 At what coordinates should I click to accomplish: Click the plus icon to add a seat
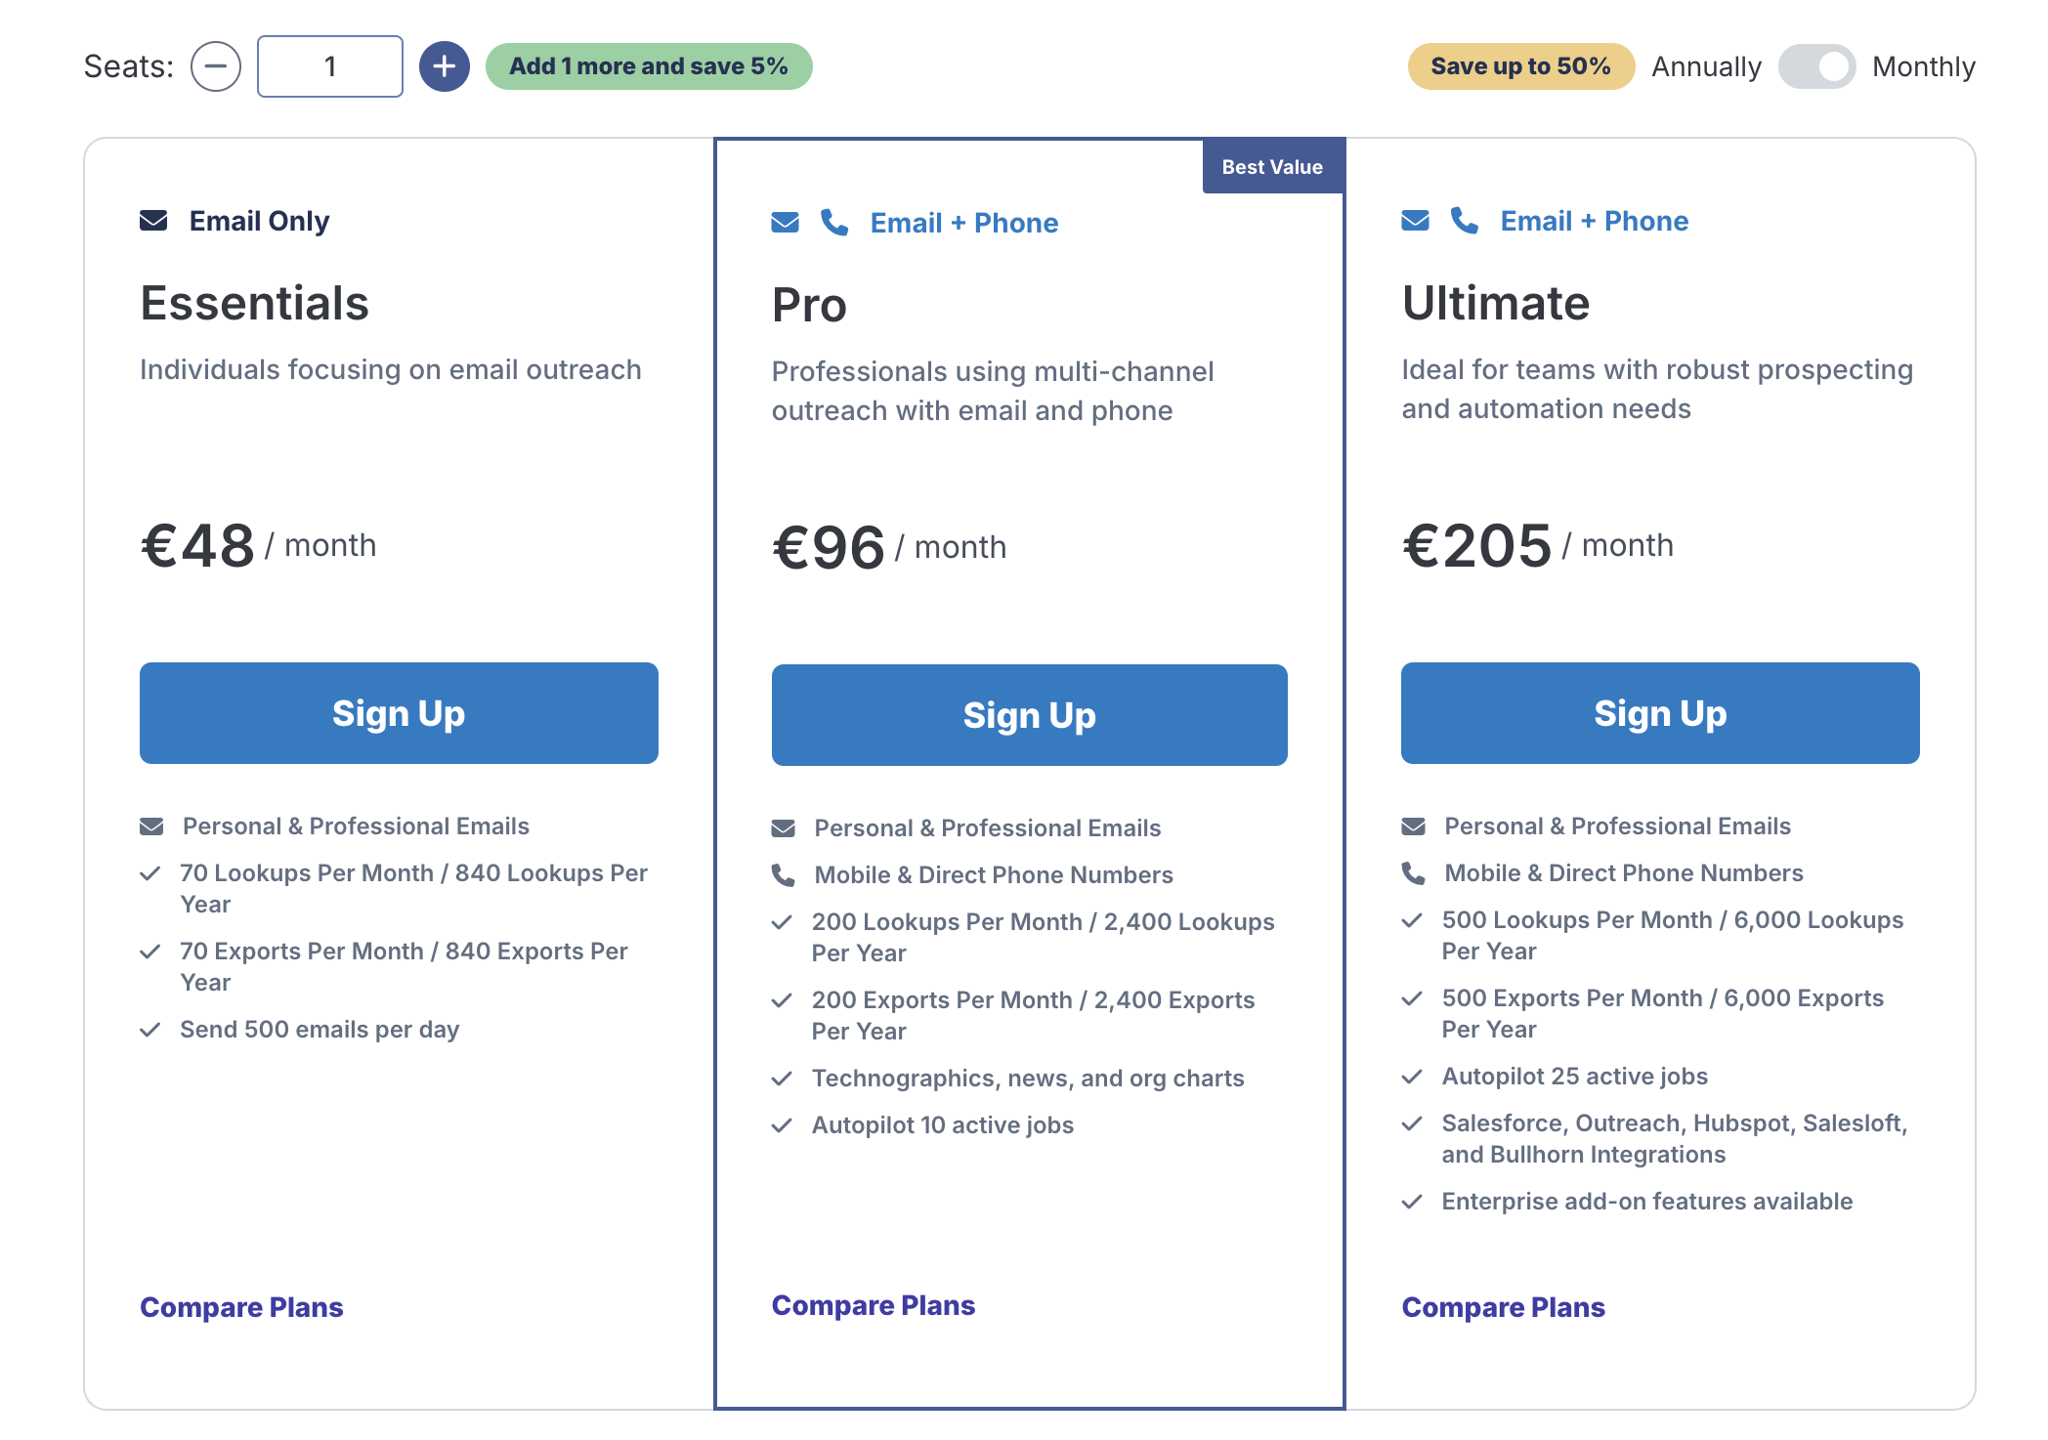click(445, 66)
